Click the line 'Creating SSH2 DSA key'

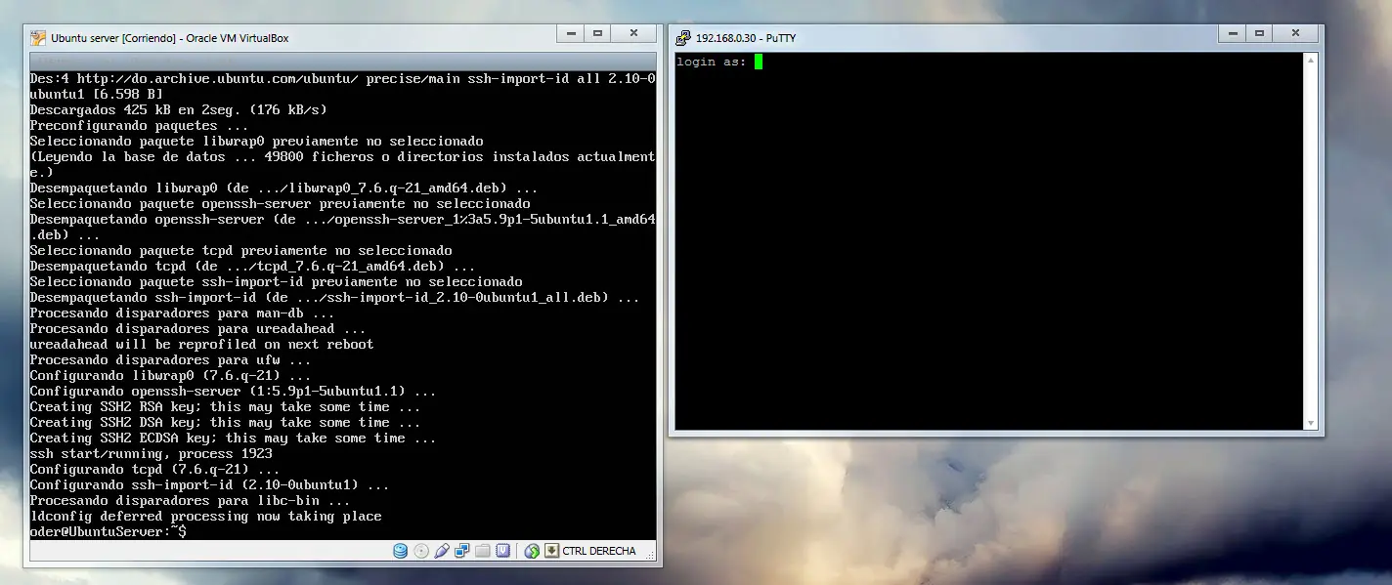click(x=225, y=422)
